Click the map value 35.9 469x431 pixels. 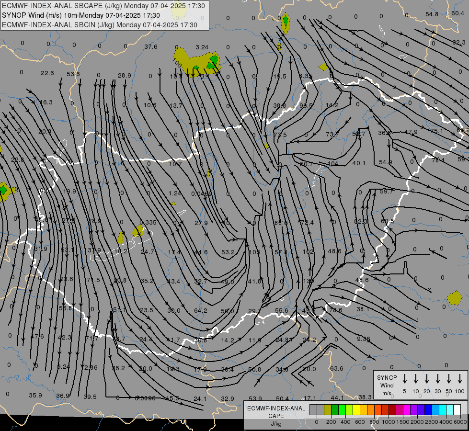[35, 396]
